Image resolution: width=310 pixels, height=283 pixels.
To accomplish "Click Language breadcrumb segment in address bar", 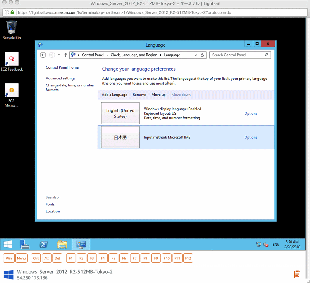I will tap(172, 55).
